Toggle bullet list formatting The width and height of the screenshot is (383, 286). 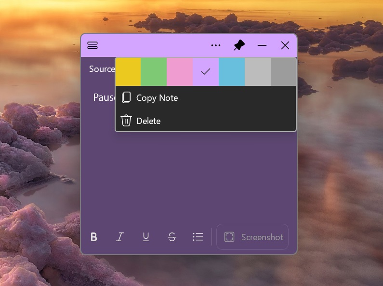pyautogui.click(x=198, y=237)
